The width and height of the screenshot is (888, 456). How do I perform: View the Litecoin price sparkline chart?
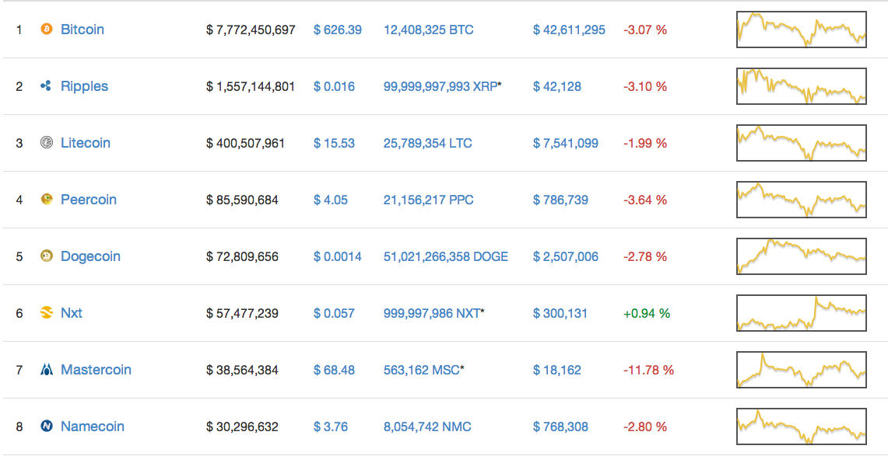click(802, 143)
